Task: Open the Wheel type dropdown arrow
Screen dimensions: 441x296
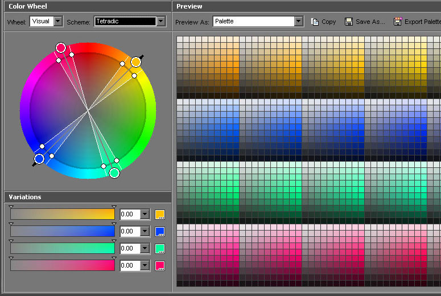Action: click(x=58, y=21)
